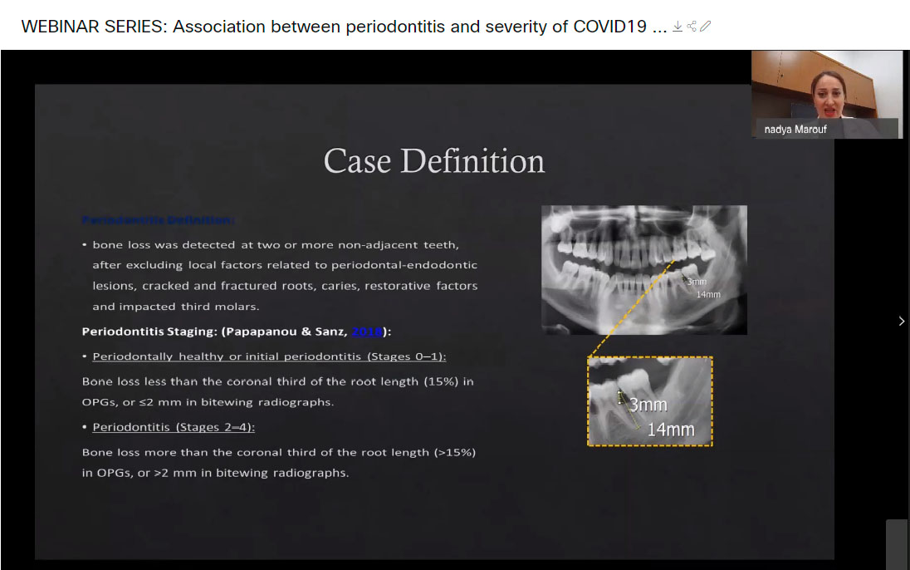Image resolution: width=910 pixels, height=570 pixels.
Task: Click the panoramic dental X-ray image
Action: coord(643,269)
